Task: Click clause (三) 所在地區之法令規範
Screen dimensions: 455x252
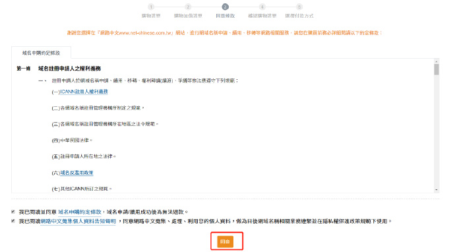Action: click(105, 124)
